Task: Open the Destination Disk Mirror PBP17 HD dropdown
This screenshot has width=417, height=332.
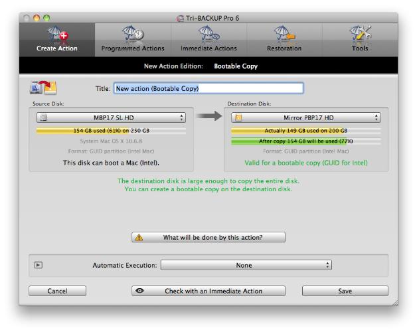Action: (305, 118)
